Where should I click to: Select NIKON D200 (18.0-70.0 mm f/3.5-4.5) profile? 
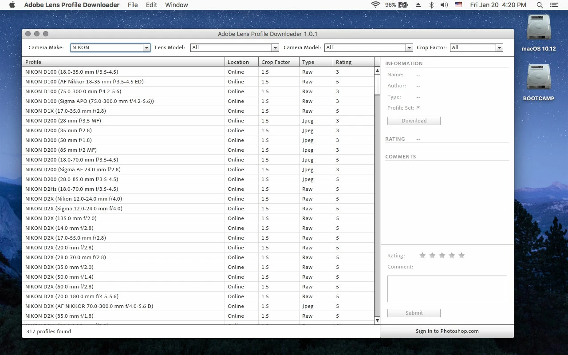coord(198,160)
